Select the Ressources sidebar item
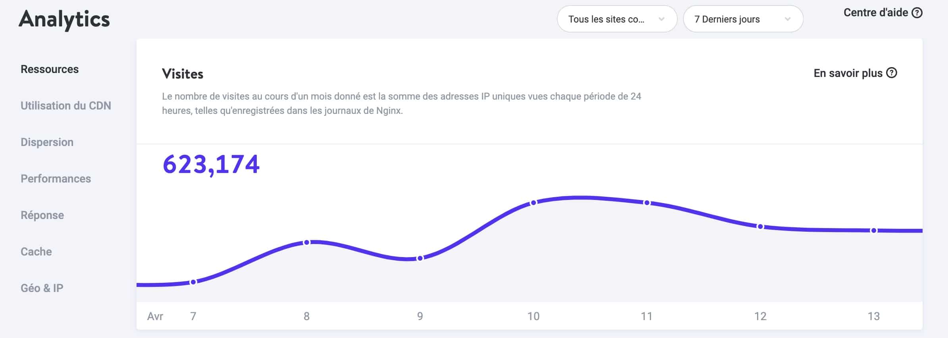The image size is (948, 338). click(x=49, y=69)
